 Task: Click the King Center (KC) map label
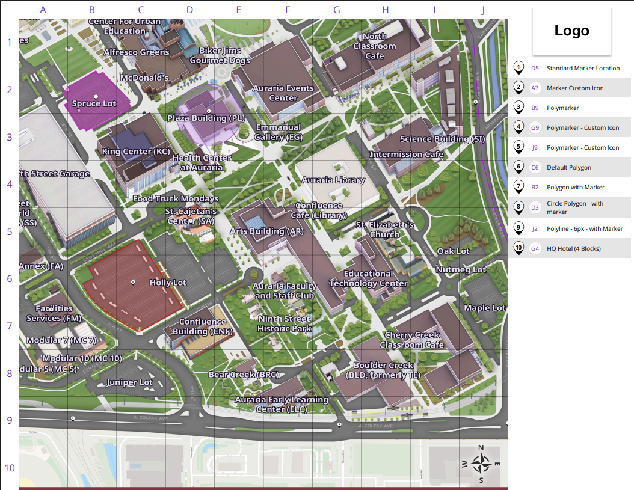tap(136, 151)
